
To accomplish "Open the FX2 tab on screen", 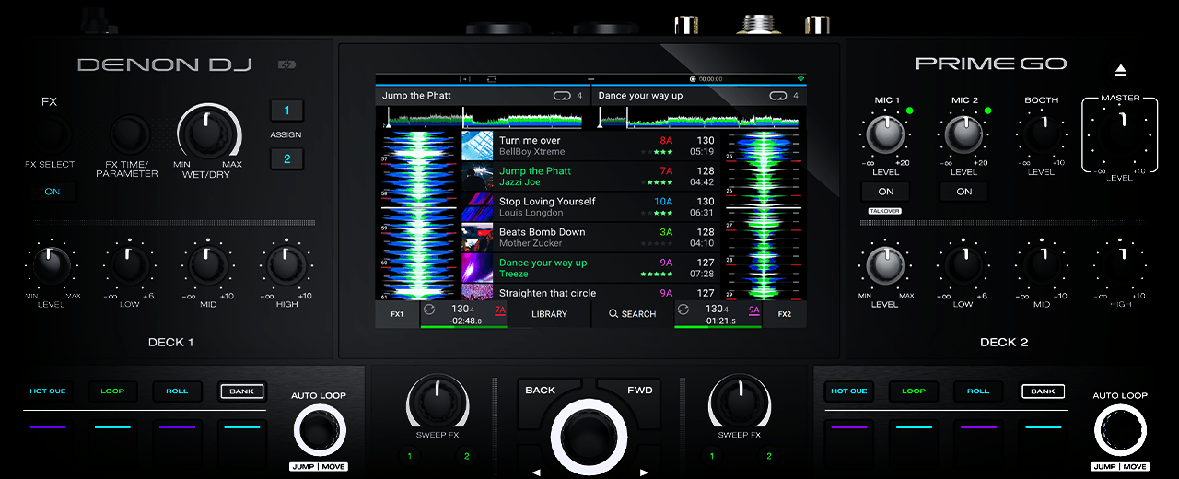I will pos(784,314).
